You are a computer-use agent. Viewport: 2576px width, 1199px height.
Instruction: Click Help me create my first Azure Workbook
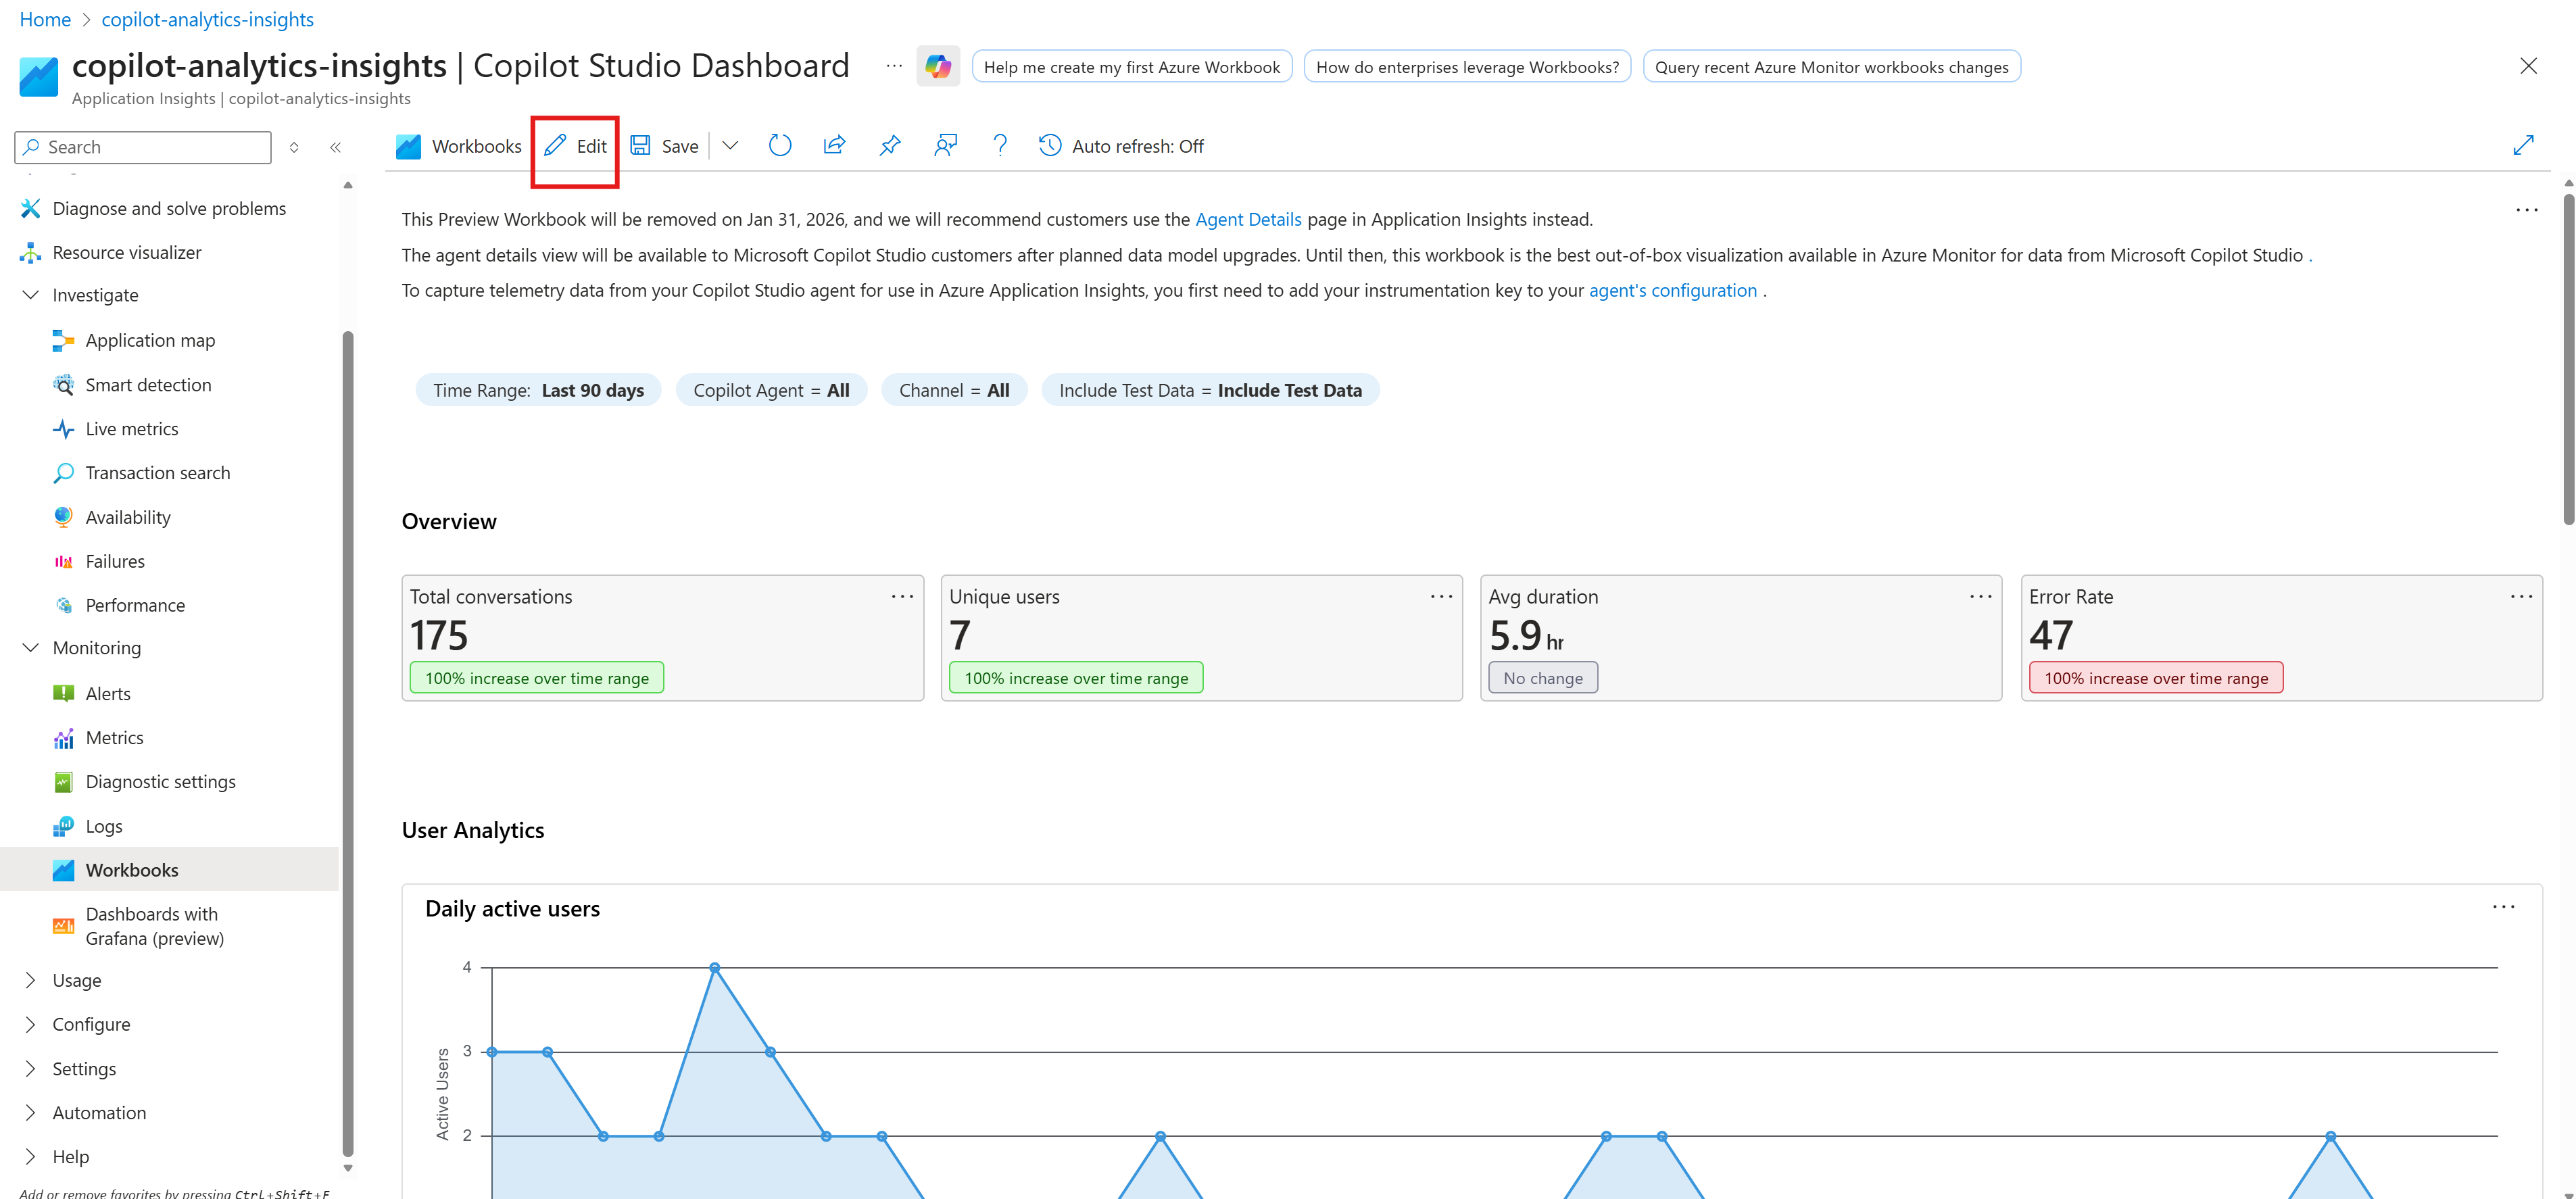1131,66
